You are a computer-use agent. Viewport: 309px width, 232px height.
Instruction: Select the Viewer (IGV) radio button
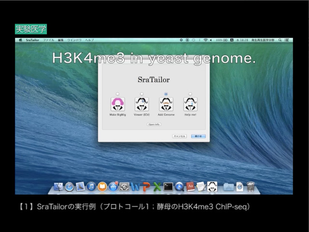(x=141, y=94)
